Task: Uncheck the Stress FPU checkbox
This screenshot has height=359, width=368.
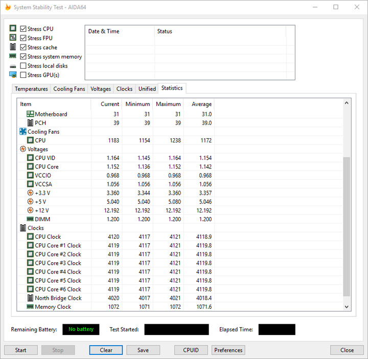Action: point(23,38)
